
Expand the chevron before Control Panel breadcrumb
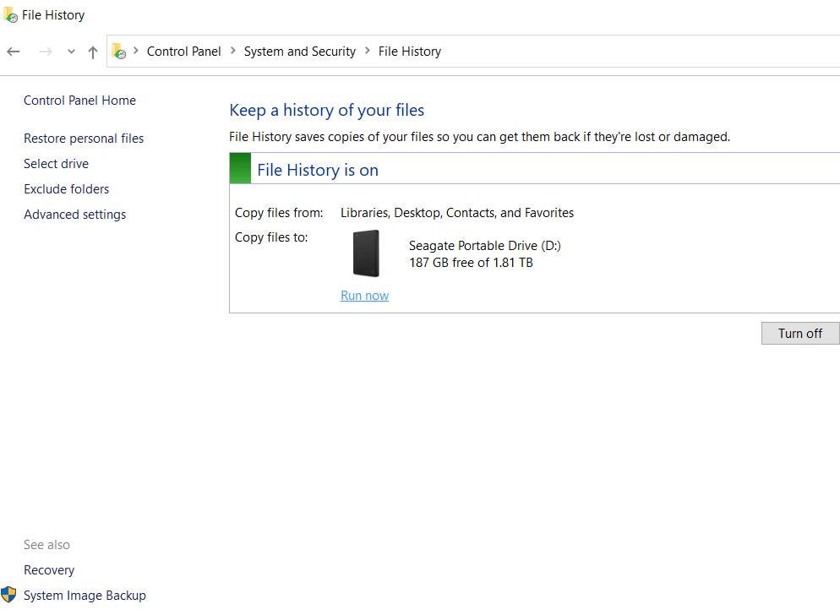[136, 52]
